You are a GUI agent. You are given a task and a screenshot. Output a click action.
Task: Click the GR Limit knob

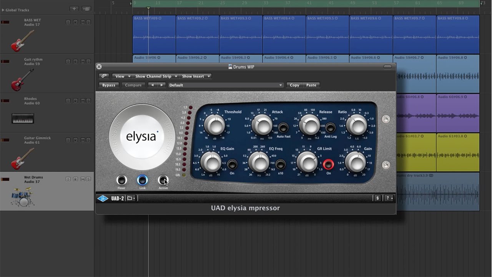coord(307,162)
